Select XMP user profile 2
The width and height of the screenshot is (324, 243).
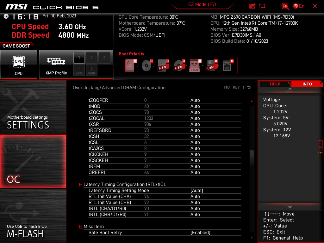click(x=91, y=70)
